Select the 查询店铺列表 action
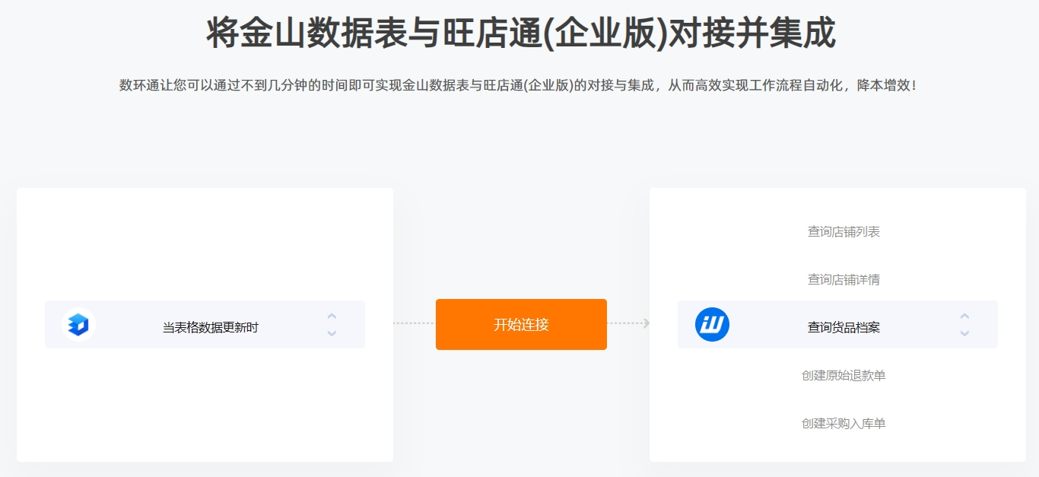 pos(844,231)
